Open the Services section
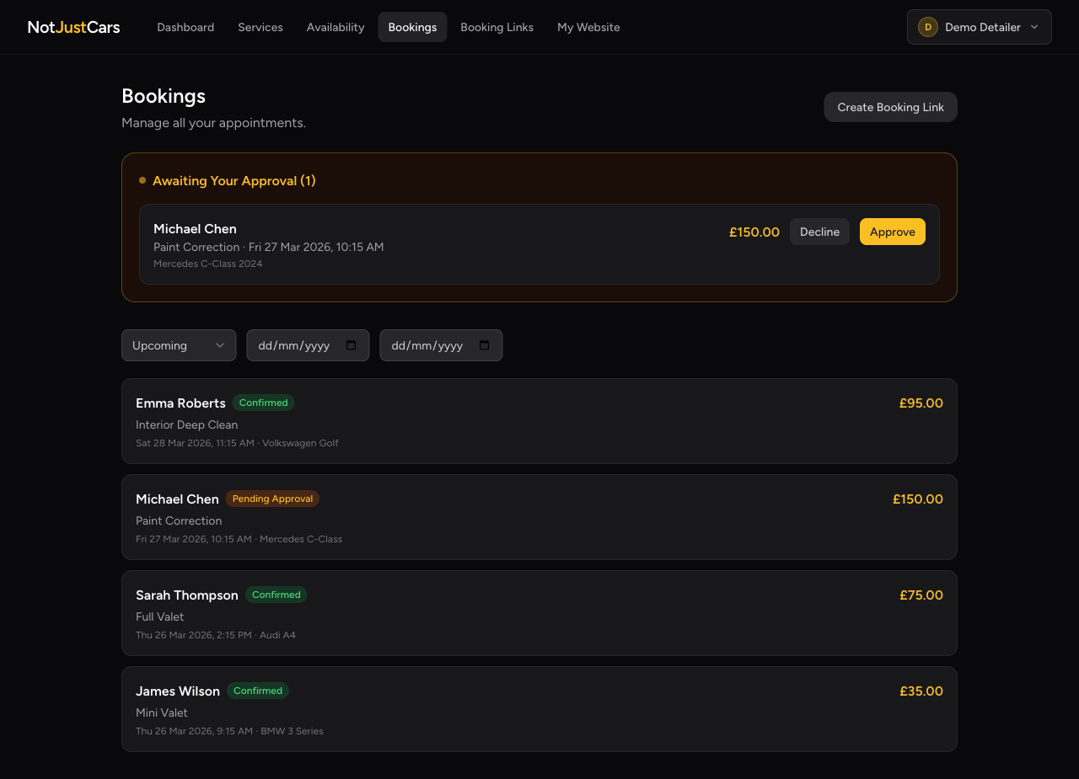Image resolution: width=1079 pixels, height=779 pixels. pyautogui.click(x=260, y=27)
